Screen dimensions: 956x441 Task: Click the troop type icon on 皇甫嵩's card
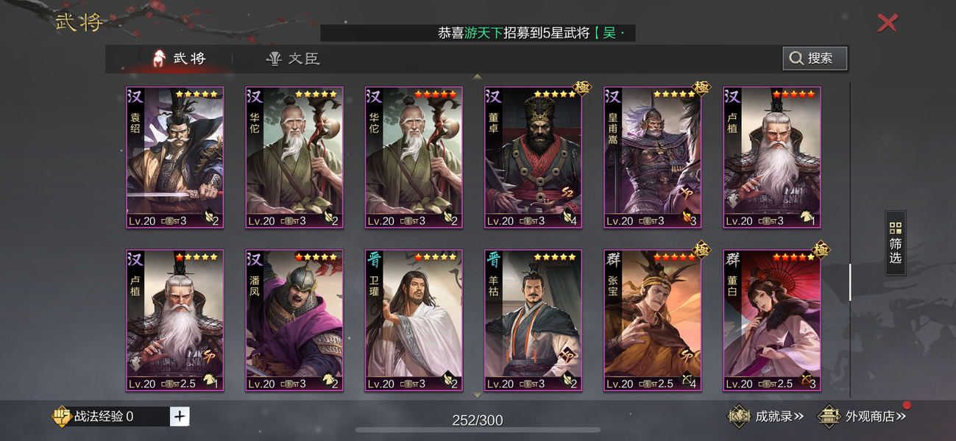(x=687, y=218)
